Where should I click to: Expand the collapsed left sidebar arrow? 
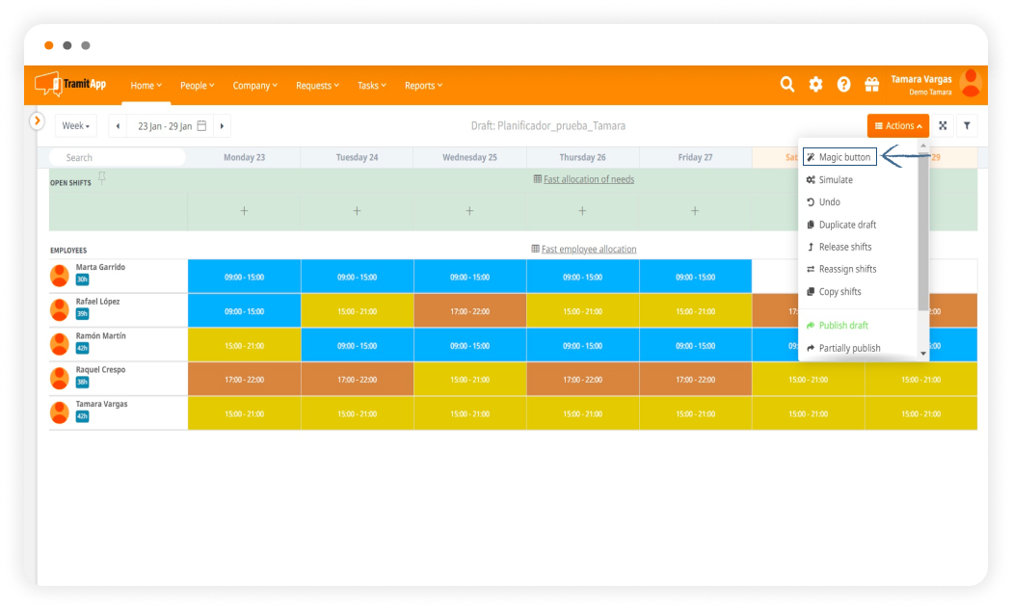tap(38, 120)
